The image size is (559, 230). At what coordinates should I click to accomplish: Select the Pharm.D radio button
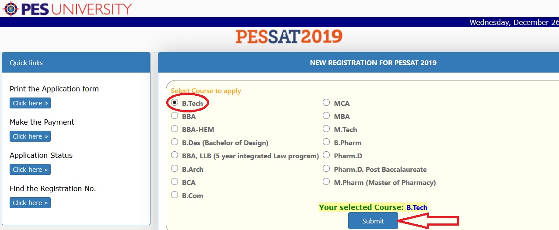(x=326, y=155)
